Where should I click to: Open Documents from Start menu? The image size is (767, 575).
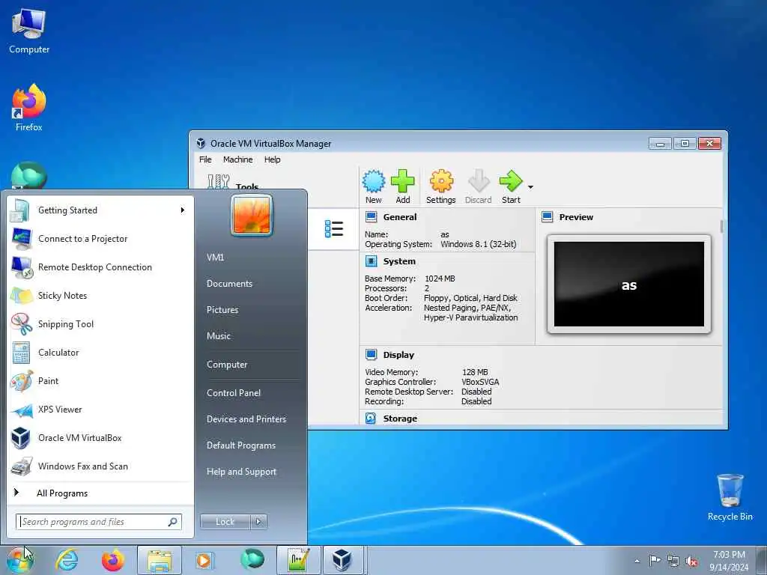(229, 284)
